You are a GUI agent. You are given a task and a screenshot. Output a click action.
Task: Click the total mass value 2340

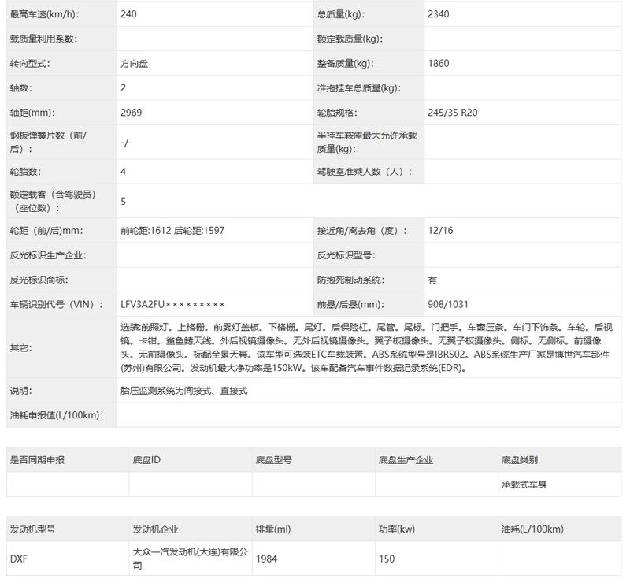439,14
